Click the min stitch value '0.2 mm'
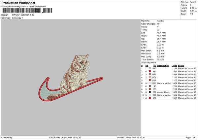This screenshot has height=140, width=198. [x=161, y=53]
